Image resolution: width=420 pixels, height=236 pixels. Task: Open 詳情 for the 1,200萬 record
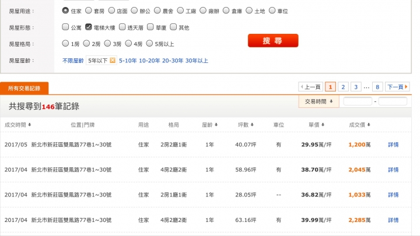(x=393, y=145)
